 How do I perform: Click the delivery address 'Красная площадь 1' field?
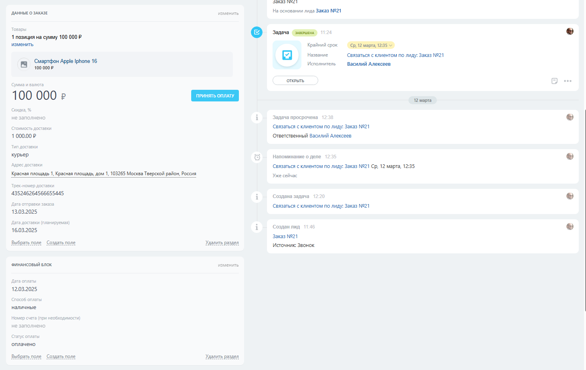(x=104, y=174)
